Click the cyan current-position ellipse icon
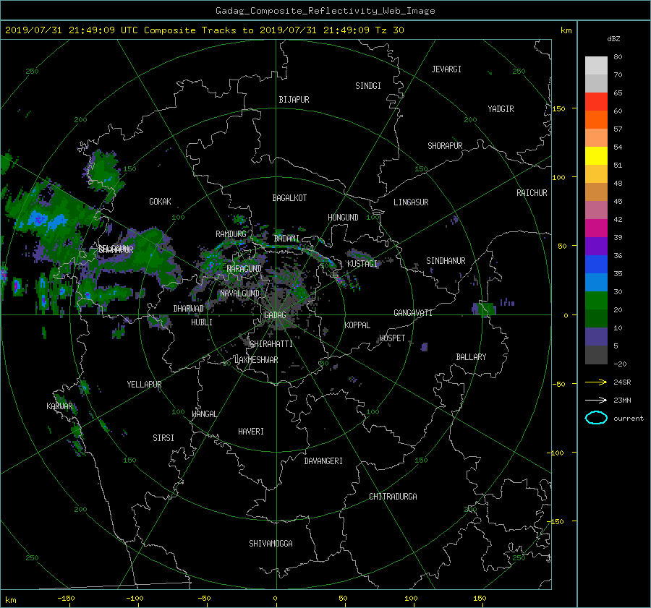Image resolution: width=651 pixels, height=608 pixels. (596, 418)
